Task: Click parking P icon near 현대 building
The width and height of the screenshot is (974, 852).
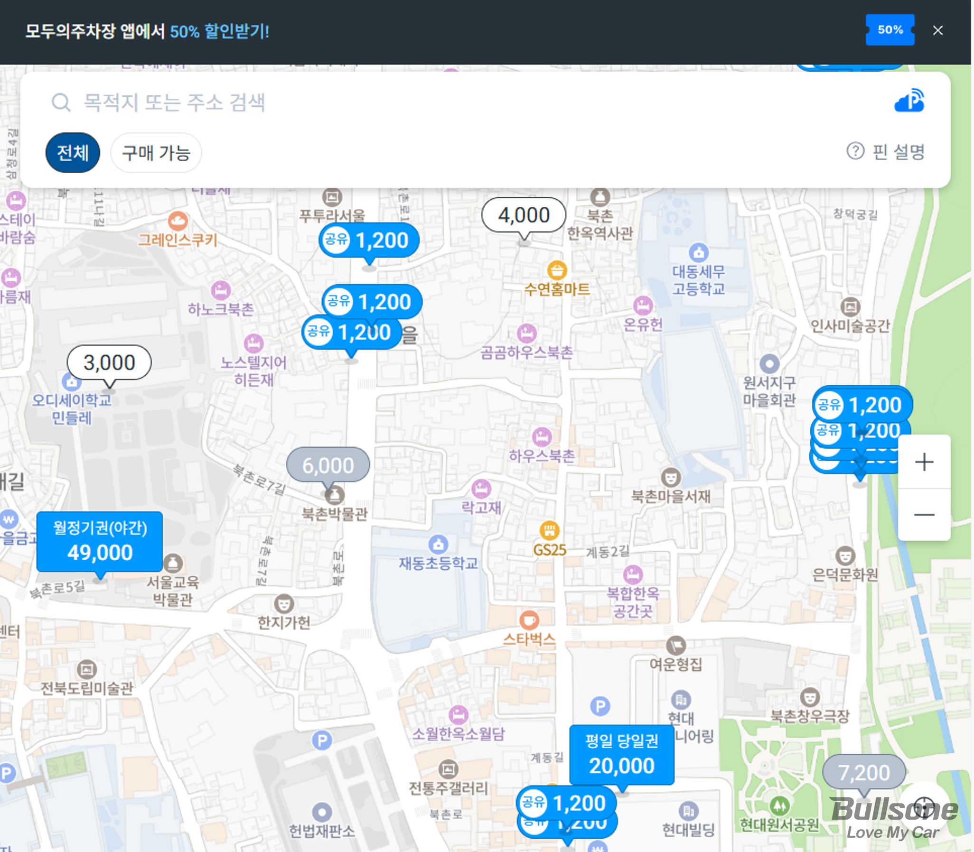Action: pyautogui.click(x=599, y=706)
